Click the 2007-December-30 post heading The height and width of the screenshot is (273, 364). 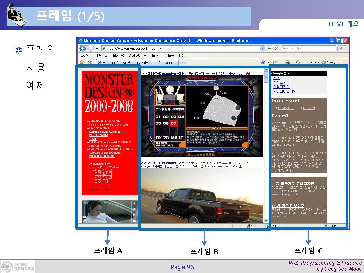tap(165, 73)
